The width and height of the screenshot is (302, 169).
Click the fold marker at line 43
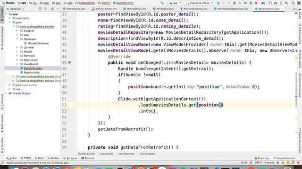coord(76,51)
